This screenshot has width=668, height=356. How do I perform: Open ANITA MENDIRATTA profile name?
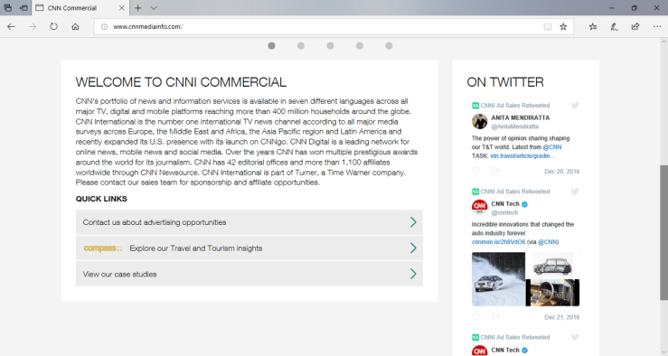pos(520,117)
